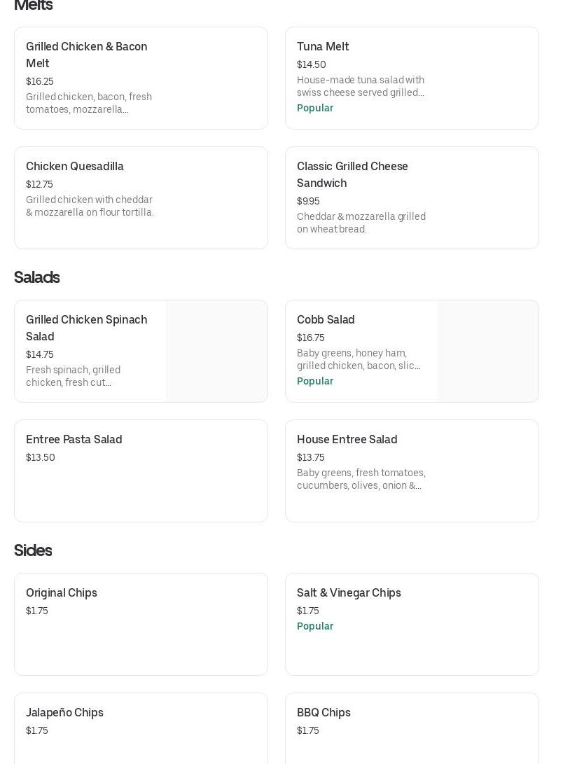Choose the House Entree Salad
Screen dimensions: 563x764
347,440
